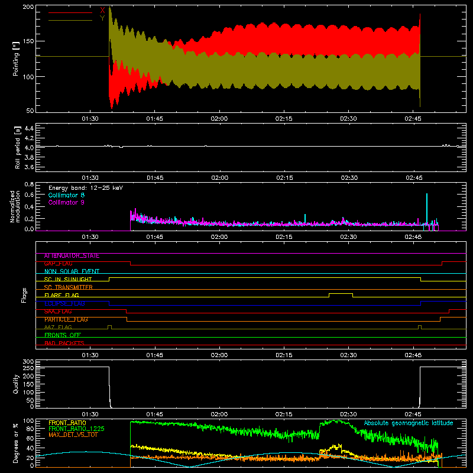
Task: Click the SAA_FLAG label
Action: pyautogui.click(x=58, y=312)
